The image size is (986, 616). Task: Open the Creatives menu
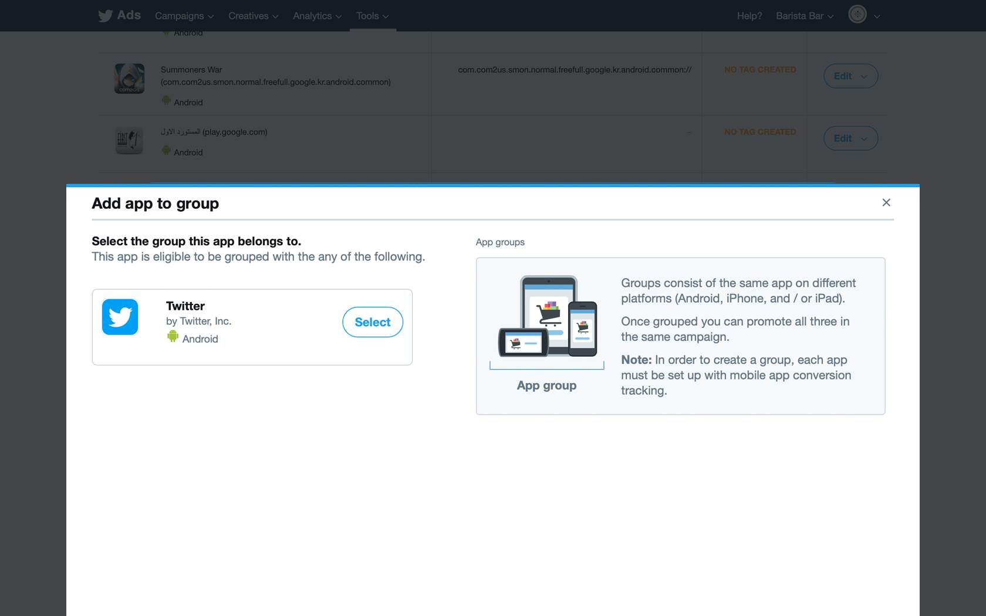pyautogui.click(x=253, y=16)
